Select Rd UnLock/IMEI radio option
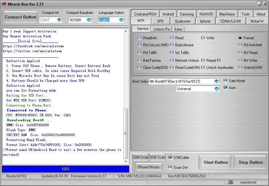Image resolution: width=269 pixels, height=186 pixels. (x=139, y=45)
